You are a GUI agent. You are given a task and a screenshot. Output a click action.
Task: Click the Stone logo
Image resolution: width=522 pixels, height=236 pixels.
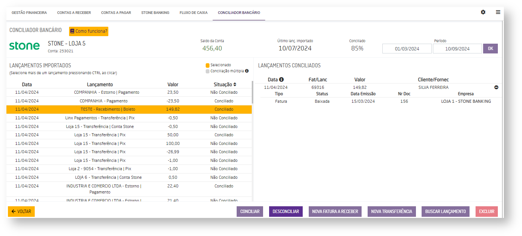point(25,46)
